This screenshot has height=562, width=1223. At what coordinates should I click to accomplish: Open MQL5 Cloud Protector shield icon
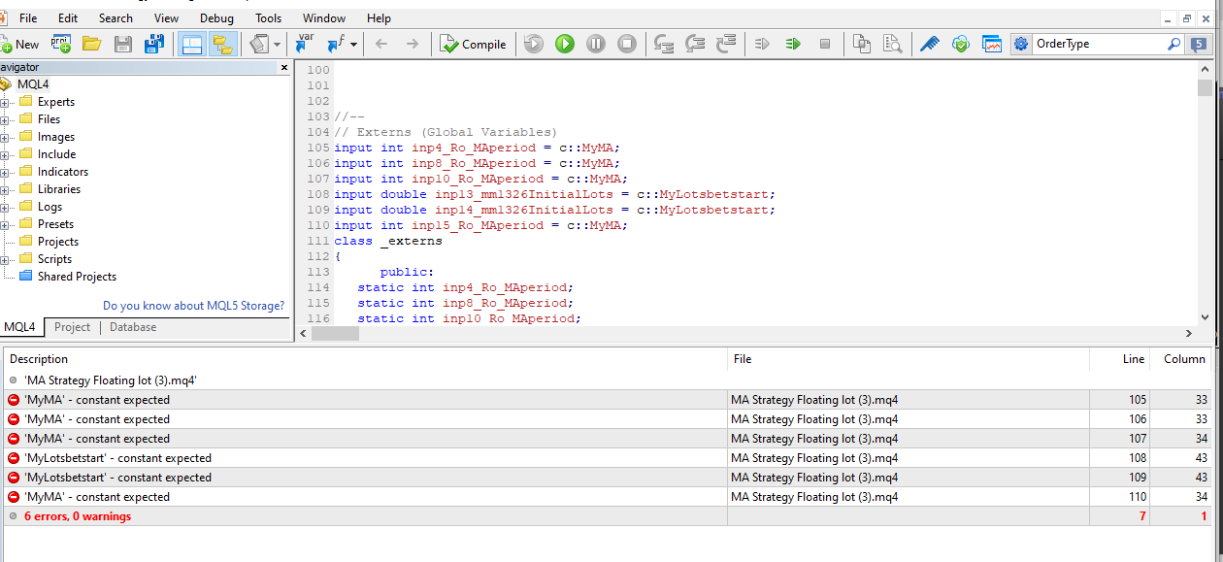tap(961, 44)
